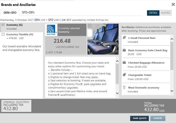Click the tag icon next to Changeable Ticket
Screen dimensions: 176x123
(x=124, y=75)
